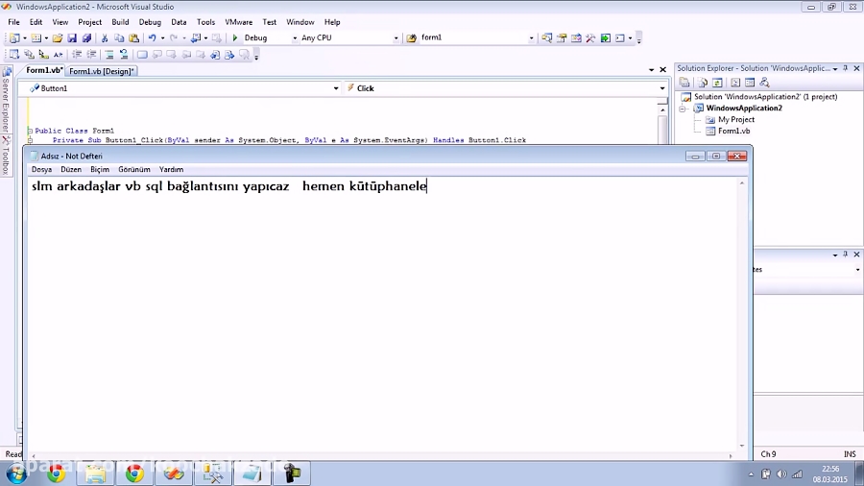Open the form1 find combo box dropdown

(x=531, y=38)
